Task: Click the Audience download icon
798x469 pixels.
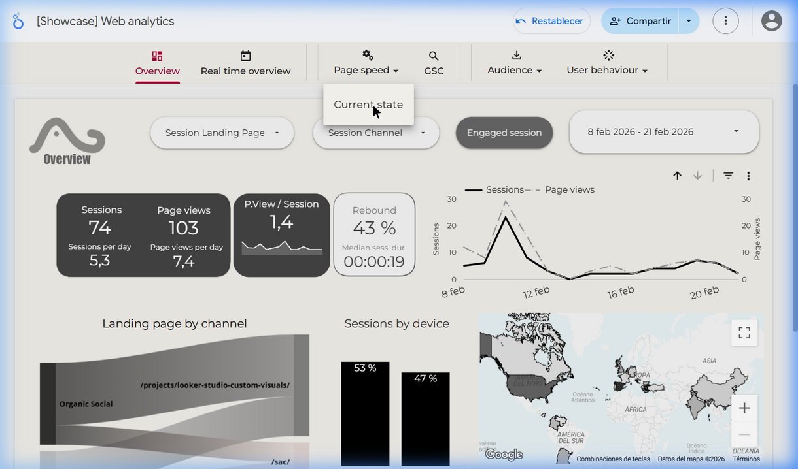Action: click(516, 56)
